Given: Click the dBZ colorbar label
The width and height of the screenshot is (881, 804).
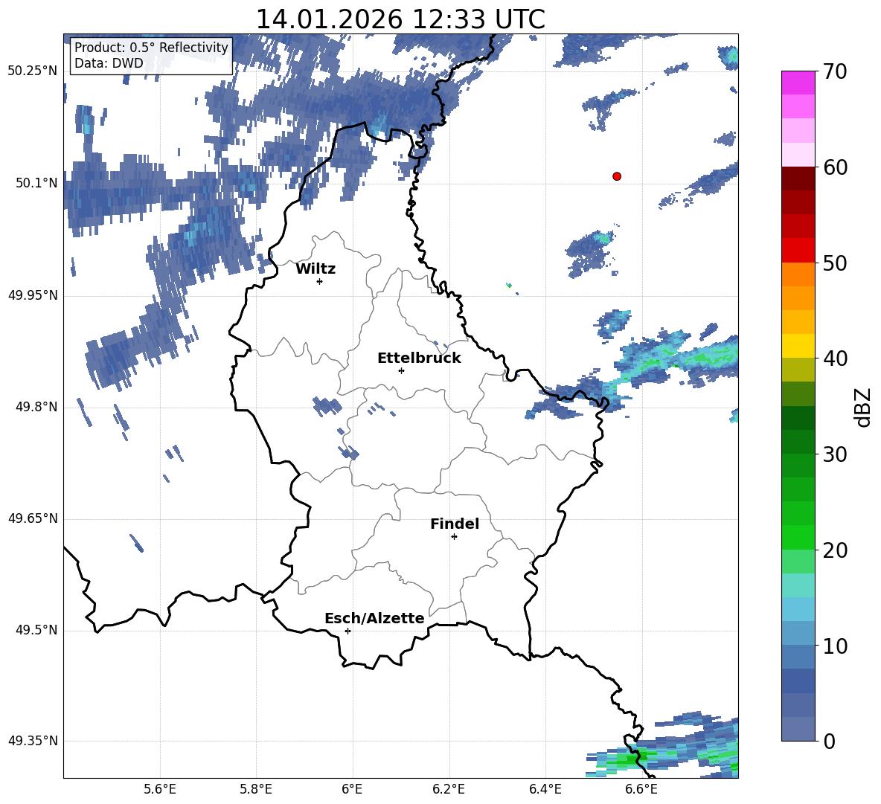Looking at the screenshot, I should [x=864, y=407].
